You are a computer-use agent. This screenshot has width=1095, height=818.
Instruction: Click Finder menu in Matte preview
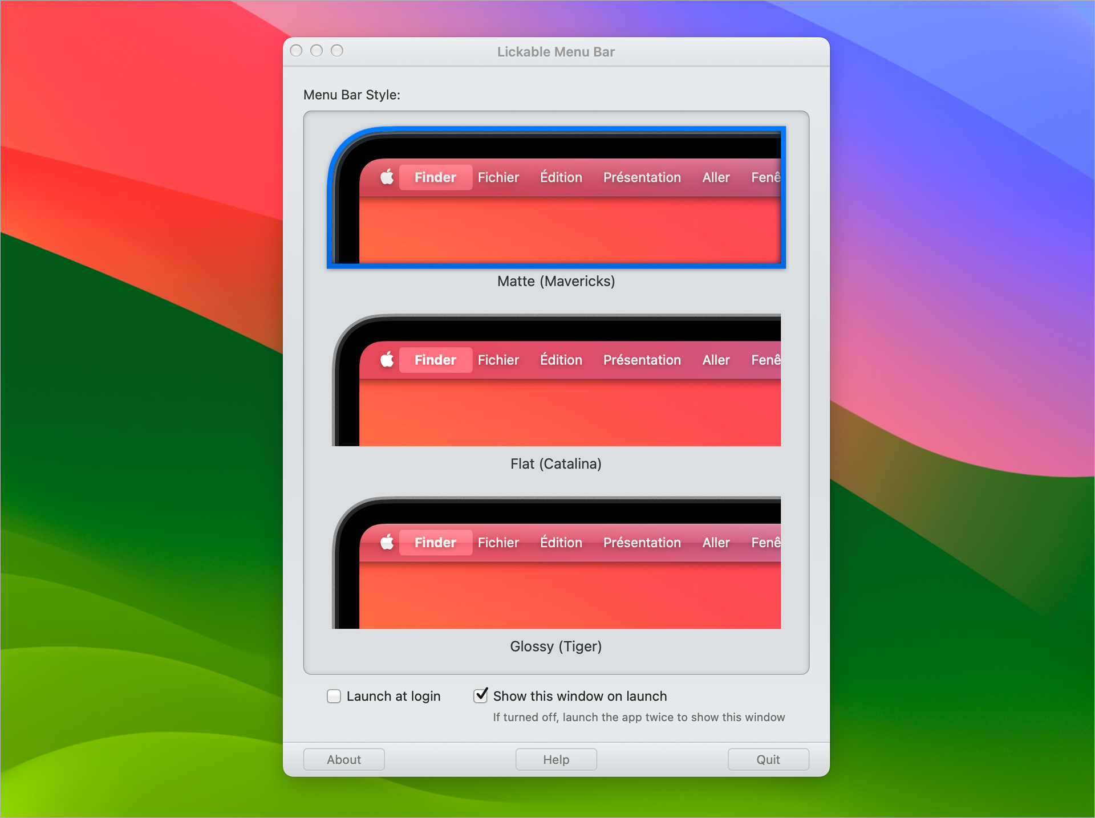pos(435,177)
